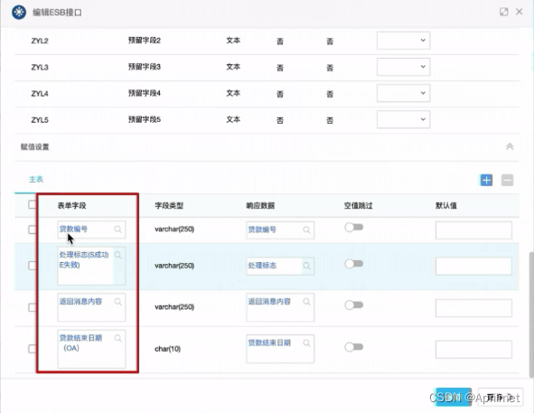This screenshot has height=413, width=534.
Task: Click the white button at the dialog's bottom right
Action: [501, 397]
